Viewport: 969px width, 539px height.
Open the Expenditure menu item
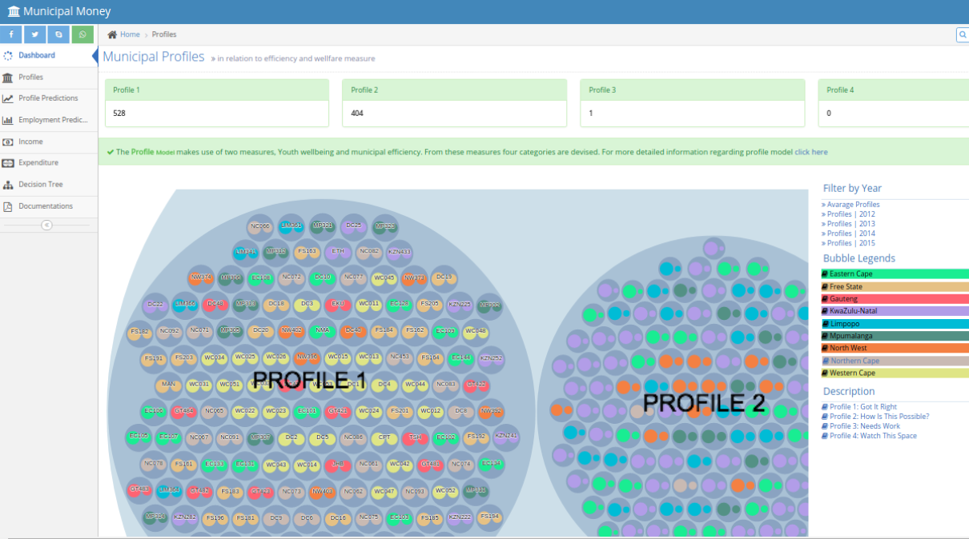(x=49, y=162)
